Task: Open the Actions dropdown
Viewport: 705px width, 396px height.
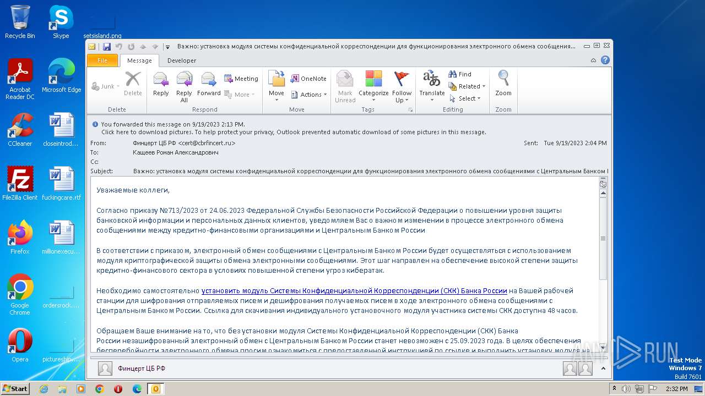Action: tap(308, 95)
